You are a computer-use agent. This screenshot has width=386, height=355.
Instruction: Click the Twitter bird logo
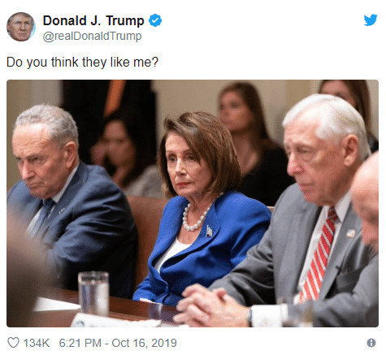[371, 19]
